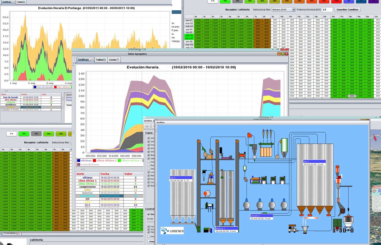Click the chart toolbar button beside the Capas panel
The height and width of the screenshot is (245, 381).
tap(147, 126)
